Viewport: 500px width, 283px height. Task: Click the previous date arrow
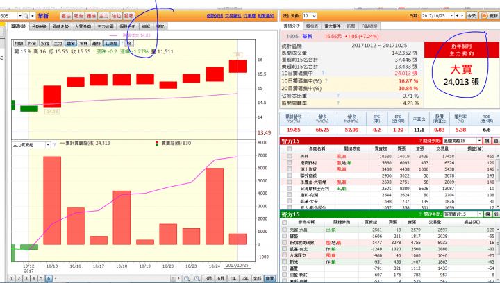point(457,15)
